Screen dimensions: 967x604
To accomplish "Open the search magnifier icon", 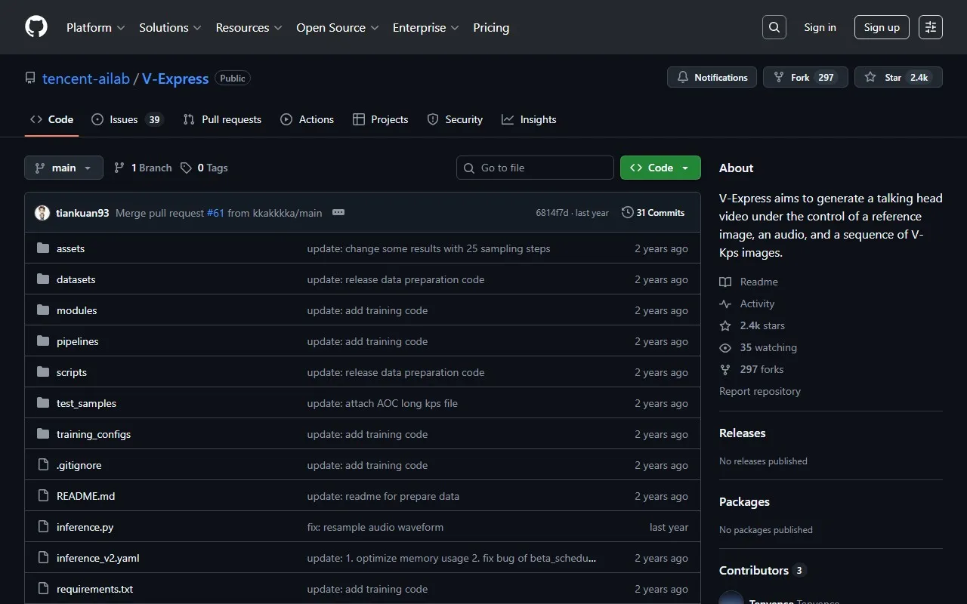I will tap(774, 27).
